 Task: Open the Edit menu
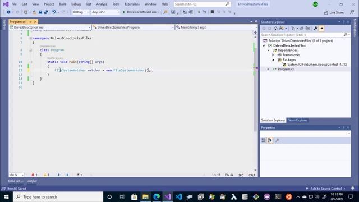pyautogui.click(x=24, y=4)
